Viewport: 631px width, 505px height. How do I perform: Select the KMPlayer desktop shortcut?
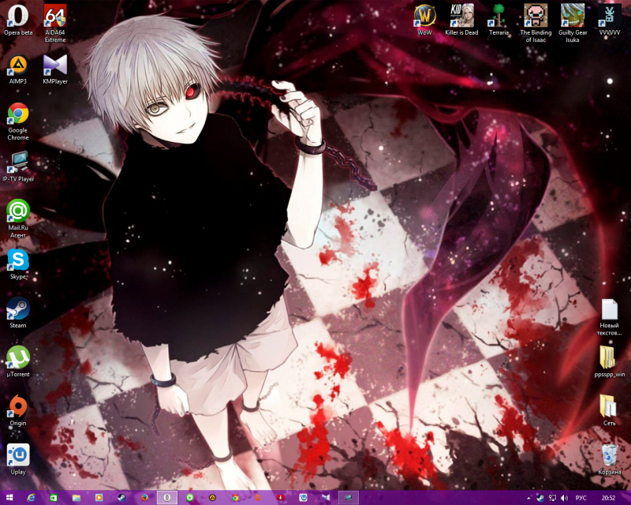[55, 69]
